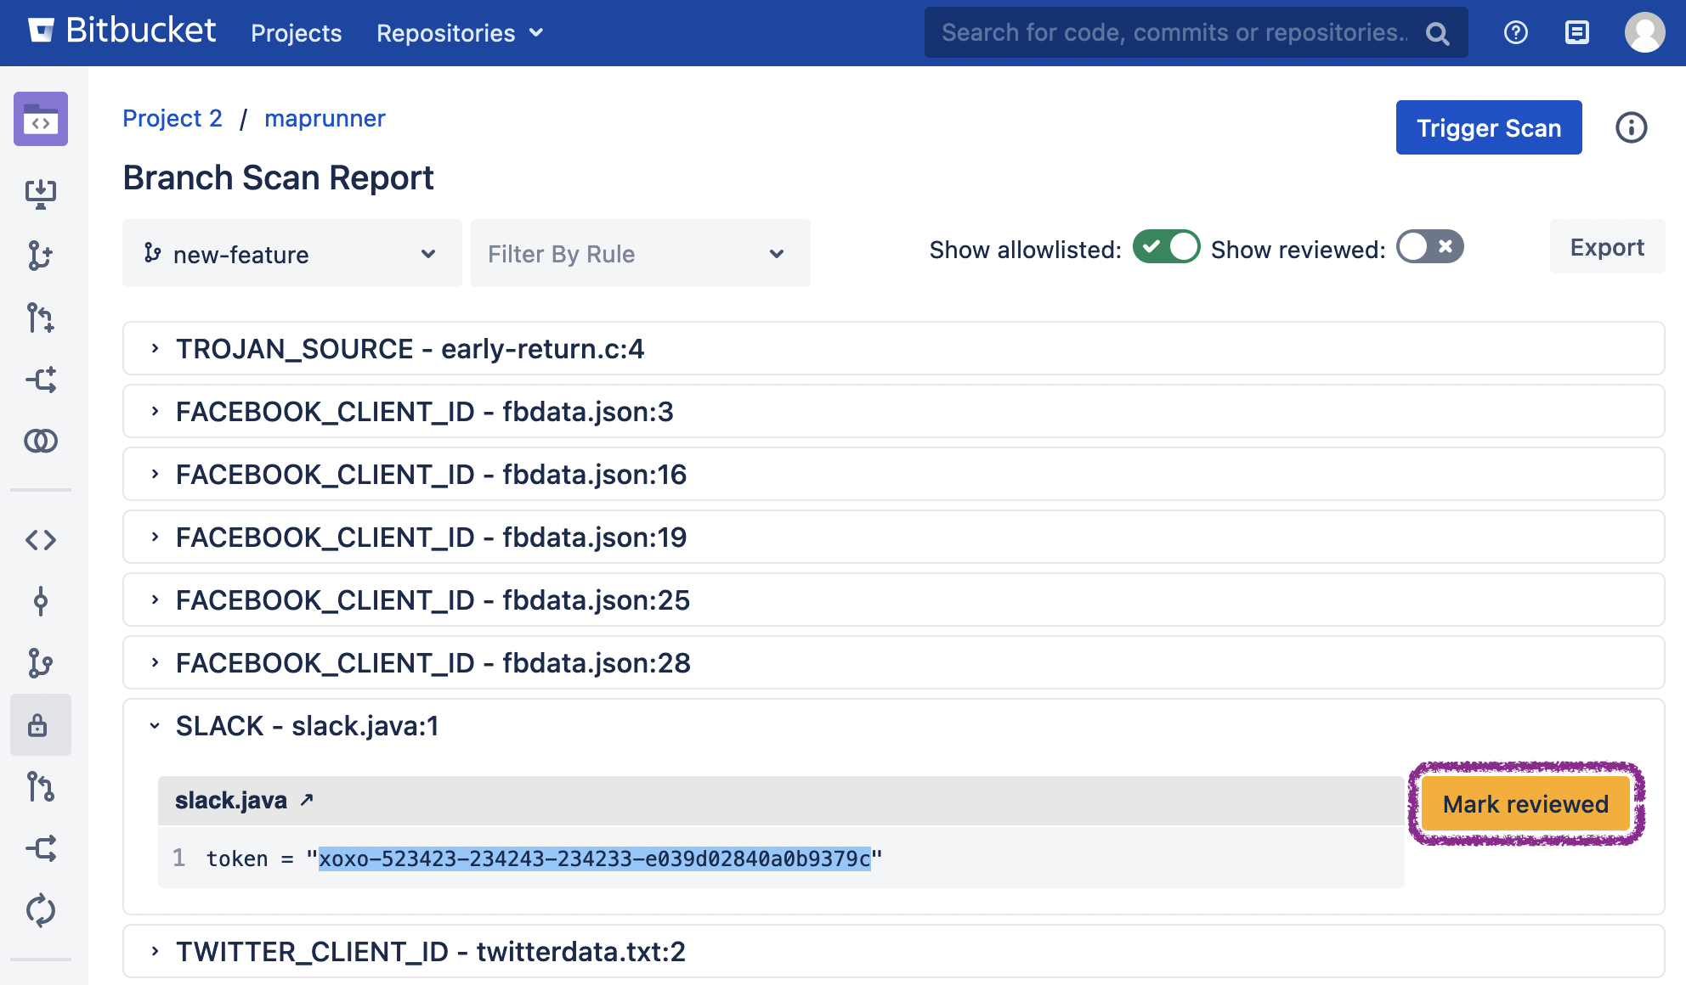This screenshot has height=985, width=1686.
Task: Open Projects in top navigation
Action: pyautogui.click(x=296, y=33)
